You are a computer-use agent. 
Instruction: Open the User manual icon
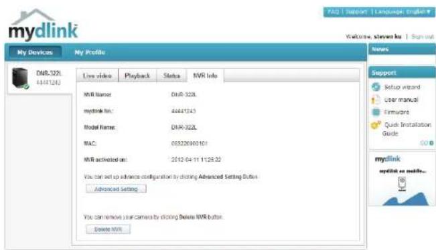pos(376,100)
